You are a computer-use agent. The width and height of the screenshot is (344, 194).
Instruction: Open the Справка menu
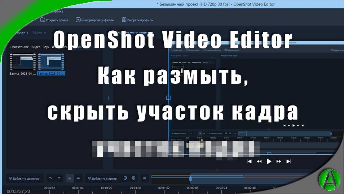tap(57, 12)
